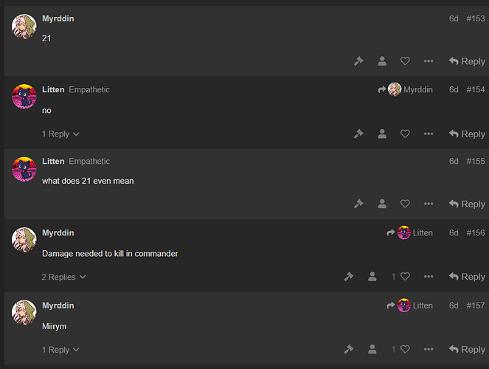Click the gavel icon on post #157
Viewport: 489px width, 369px height.
349,349
